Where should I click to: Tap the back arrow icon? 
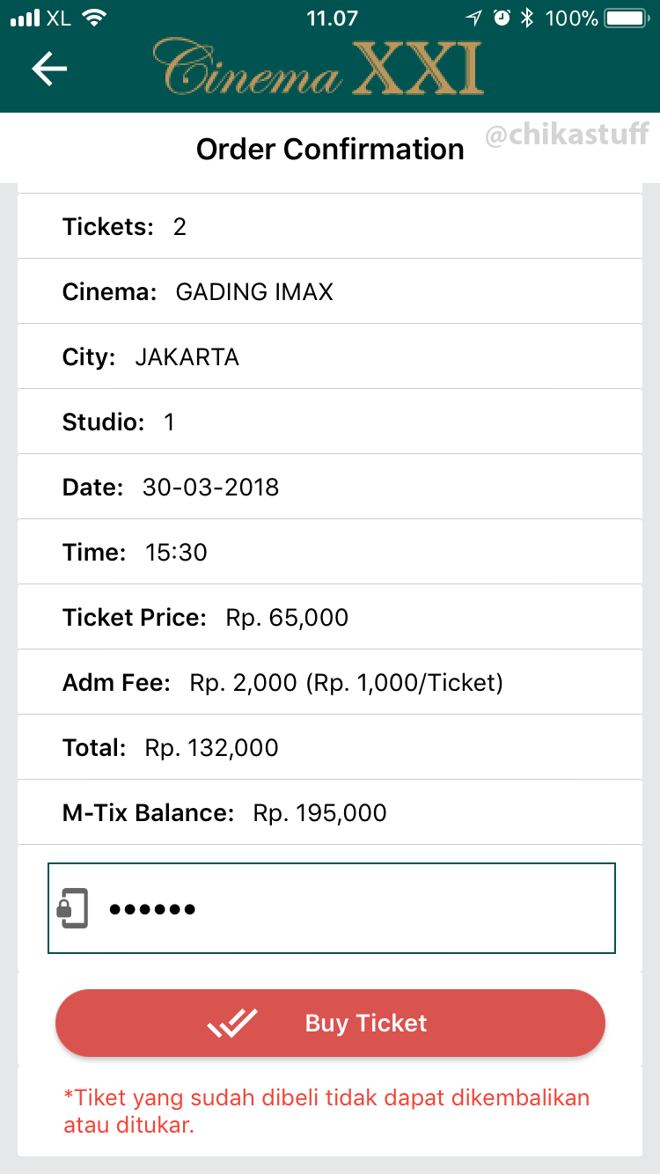click(49, 69)
